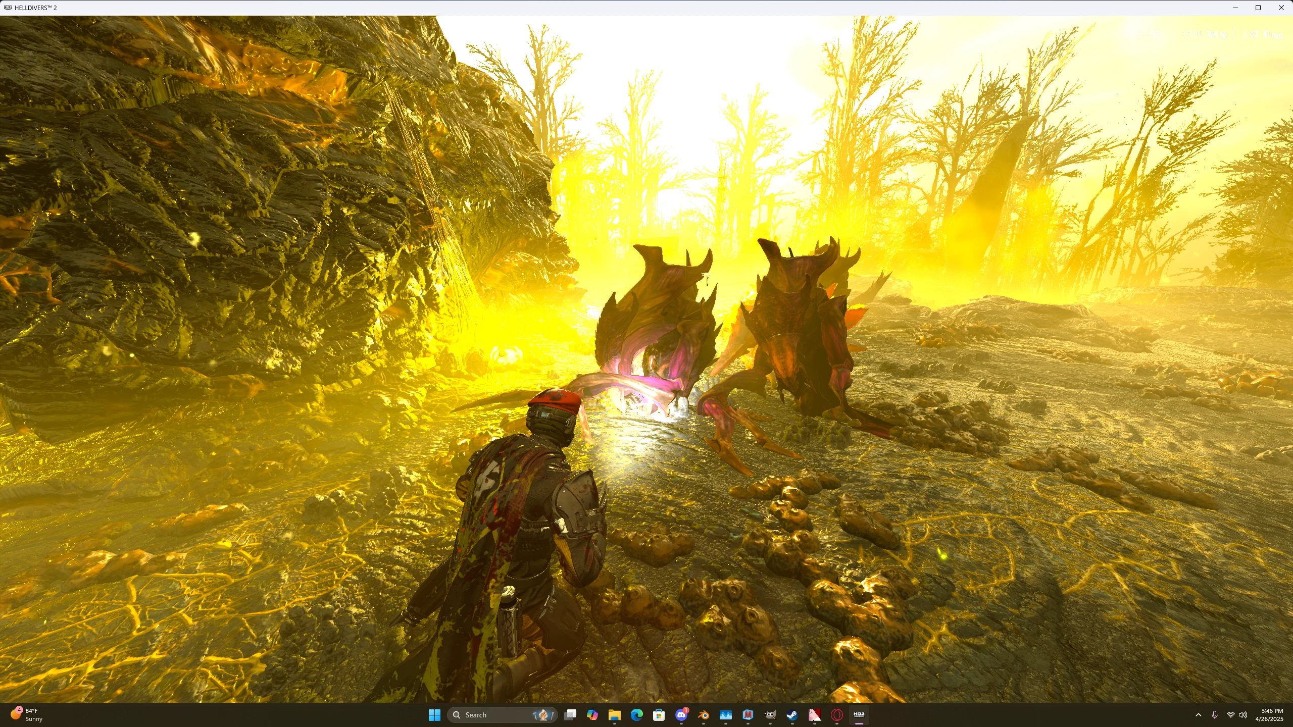1293x727 pixels.
Task: Open File Explorer from the taskbar
Action: 614,715
